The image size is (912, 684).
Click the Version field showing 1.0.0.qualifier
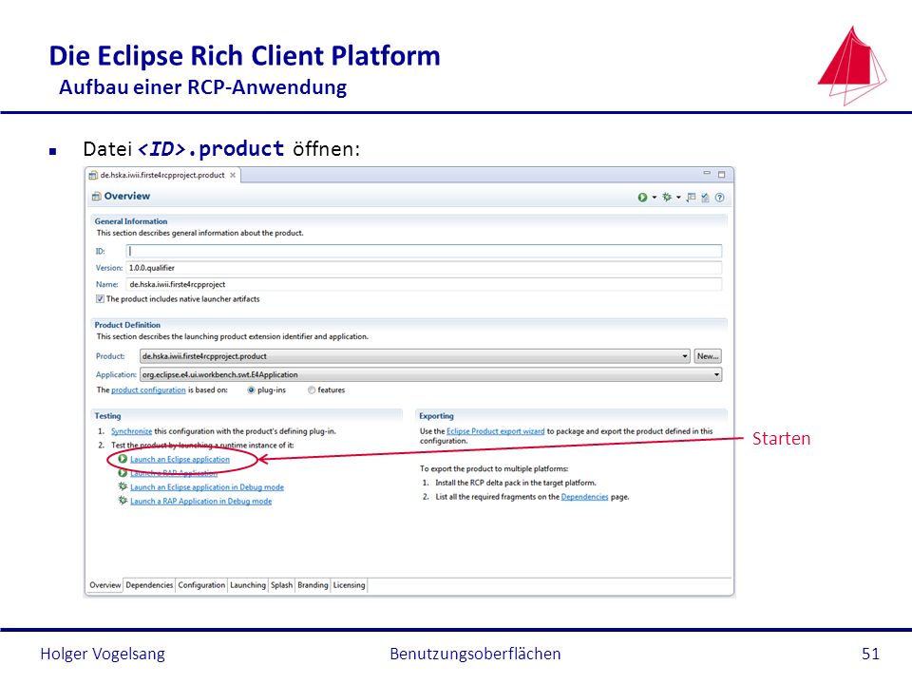[x=424, y=268]
